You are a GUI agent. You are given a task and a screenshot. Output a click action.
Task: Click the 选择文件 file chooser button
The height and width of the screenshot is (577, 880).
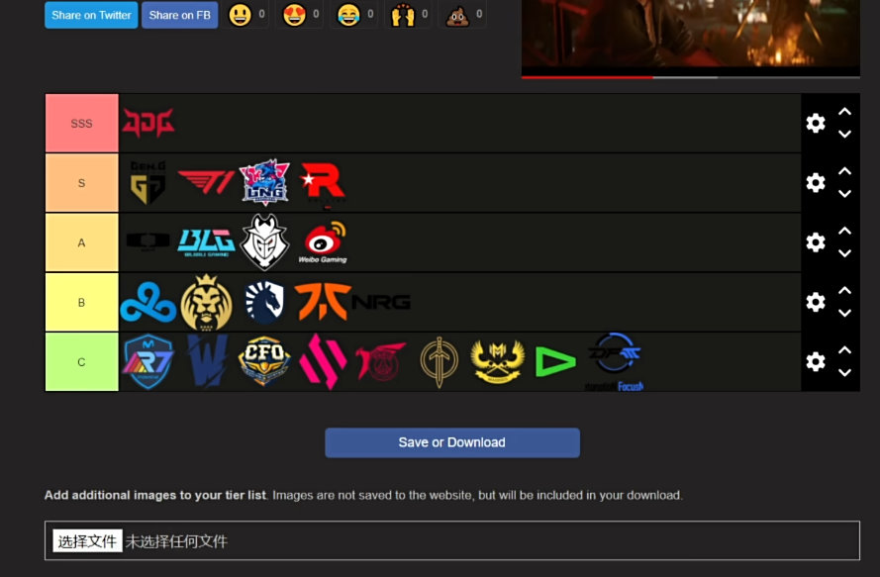pos(87,541)
